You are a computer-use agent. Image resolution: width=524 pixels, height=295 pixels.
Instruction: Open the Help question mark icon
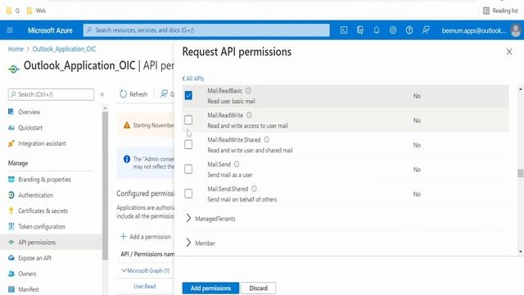409,30
